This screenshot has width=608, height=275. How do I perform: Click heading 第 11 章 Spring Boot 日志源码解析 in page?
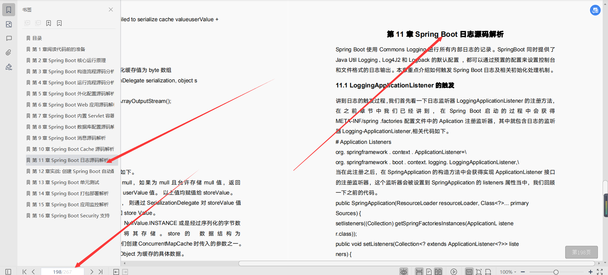(x=445, y=34)
